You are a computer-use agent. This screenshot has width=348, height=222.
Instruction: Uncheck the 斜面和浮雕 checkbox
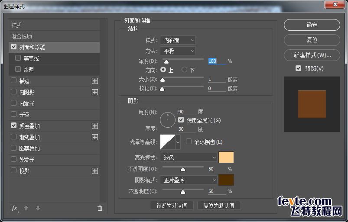14,47
